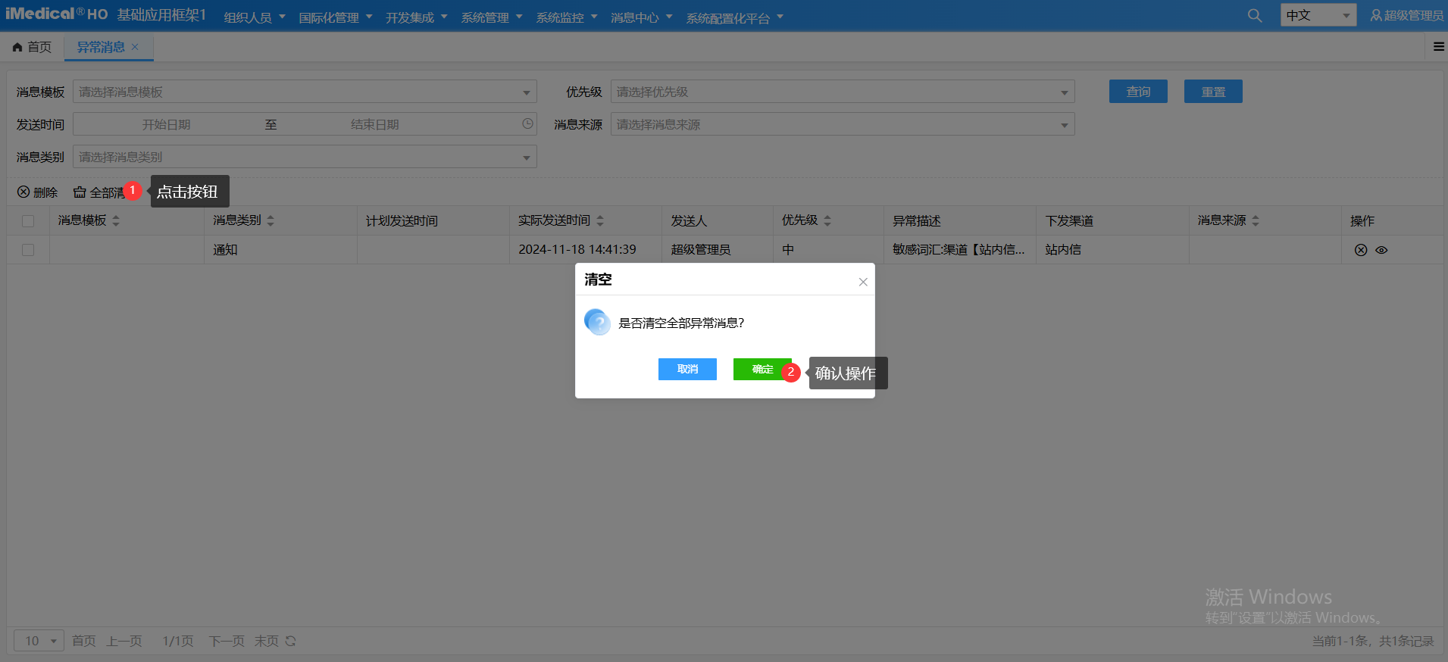Toggle the select-all header checkbox
The width and height of the screenshot is (1448, 662).
pyautogui.click(x=28, y=221)
